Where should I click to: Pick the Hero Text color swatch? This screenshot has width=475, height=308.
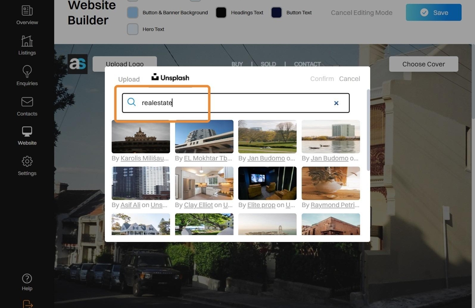(133, 29)
